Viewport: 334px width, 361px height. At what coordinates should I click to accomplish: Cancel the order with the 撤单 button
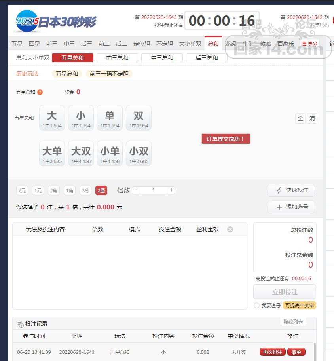(296, 352)
